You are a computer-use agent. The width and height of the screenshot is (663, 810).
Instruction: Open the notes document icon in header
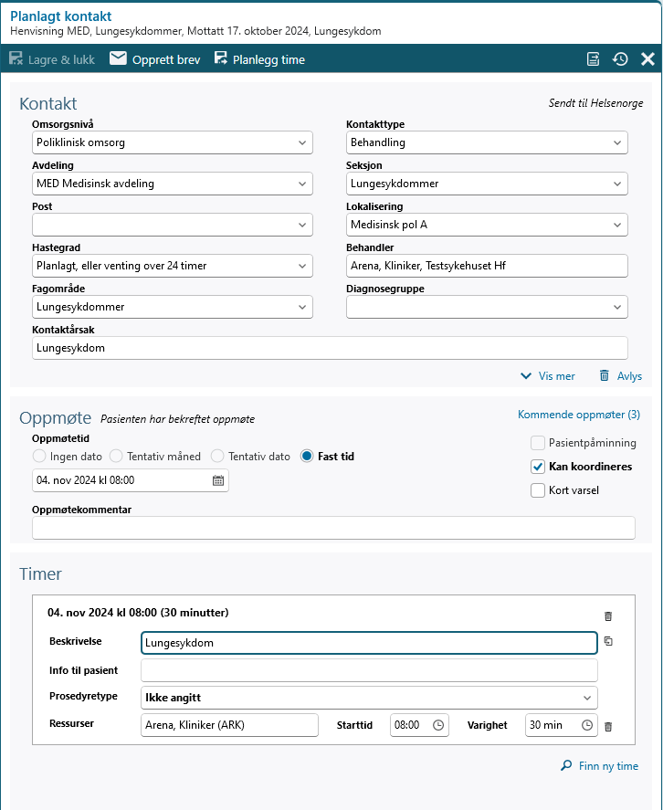(594, 59)
